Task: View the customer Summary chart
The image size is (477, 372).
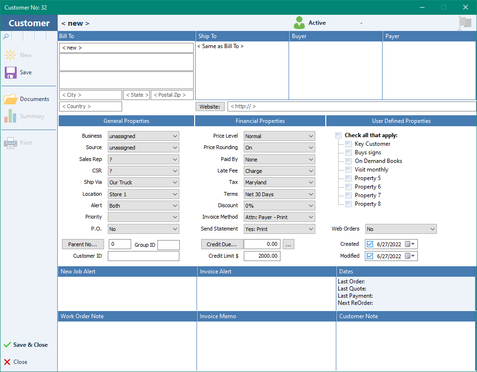Action: pyautogui.click(x=10, y=116)
